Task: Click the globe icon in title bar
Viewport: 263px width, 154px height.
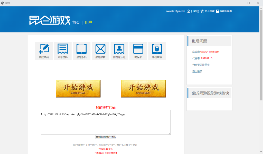Action: pos(3,3)
